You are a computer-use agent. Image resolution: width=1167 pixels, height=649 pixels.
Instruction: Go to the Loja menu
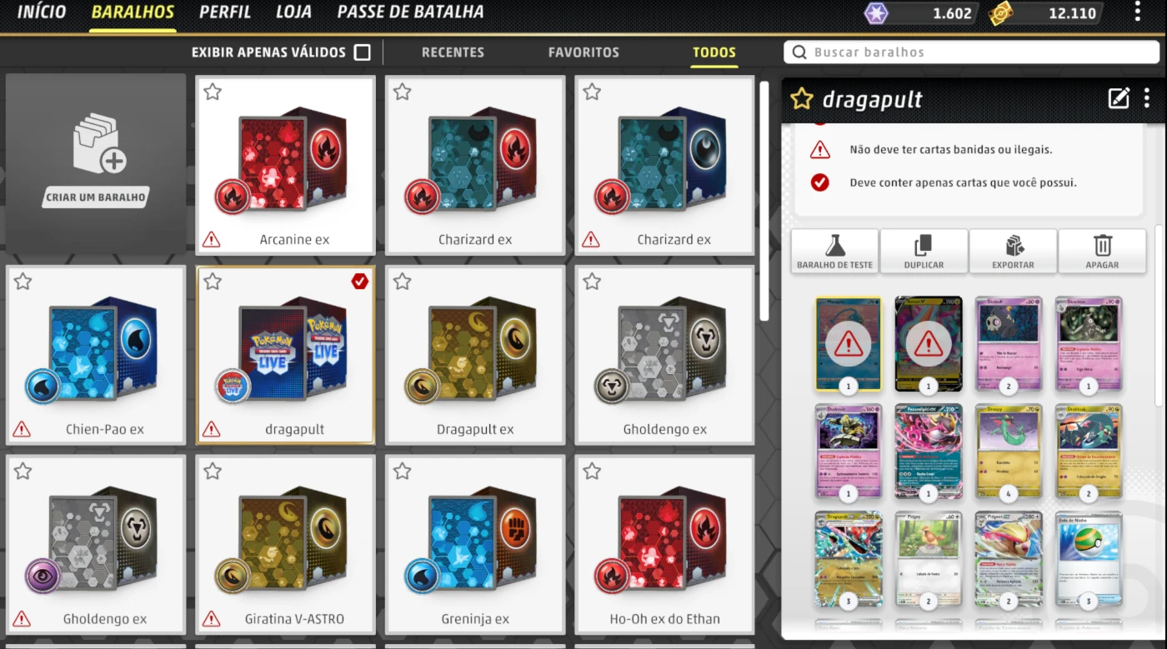[293, 12]
